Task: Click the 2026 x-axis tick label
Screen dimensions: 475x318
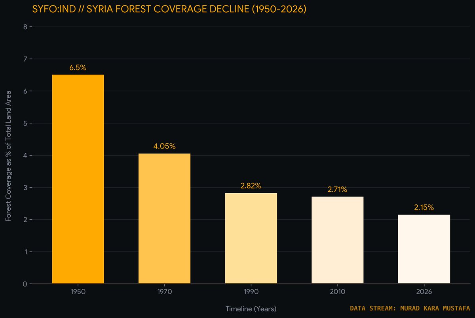Action: click(424, 292)
